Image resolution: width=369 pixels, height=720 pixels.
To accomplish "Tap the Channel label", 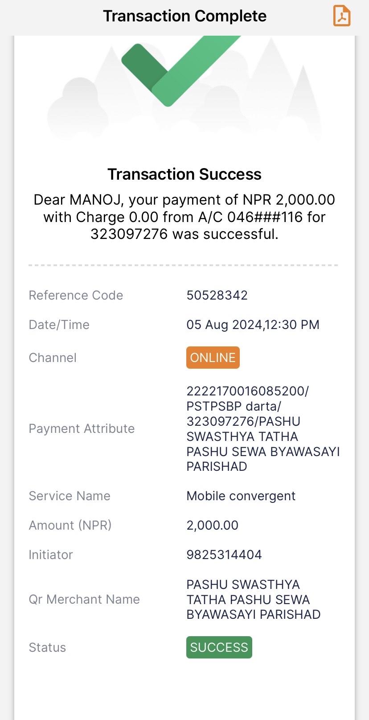I will [53, 358].
